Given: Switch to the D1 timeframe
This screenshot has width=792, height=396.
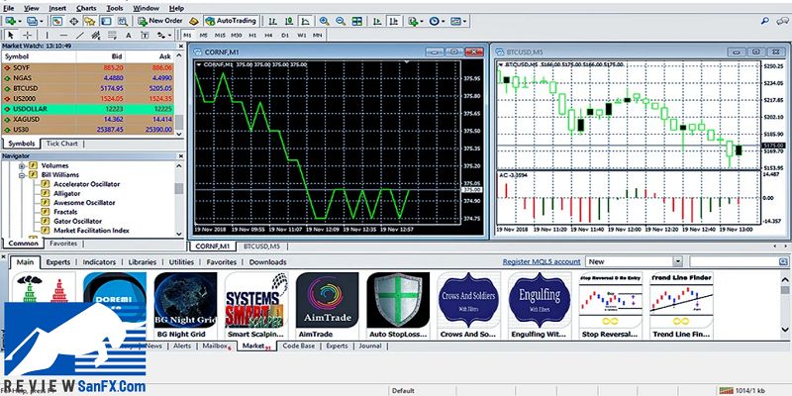Looking at the screenshot, I should pos(285,35).
